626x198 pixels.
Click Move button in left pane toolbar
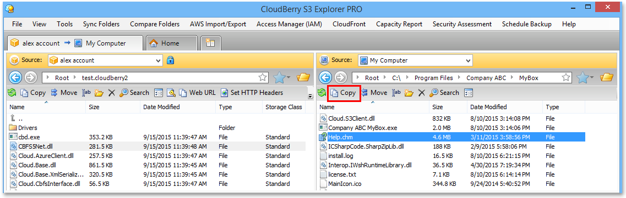(x=64, y=93)
